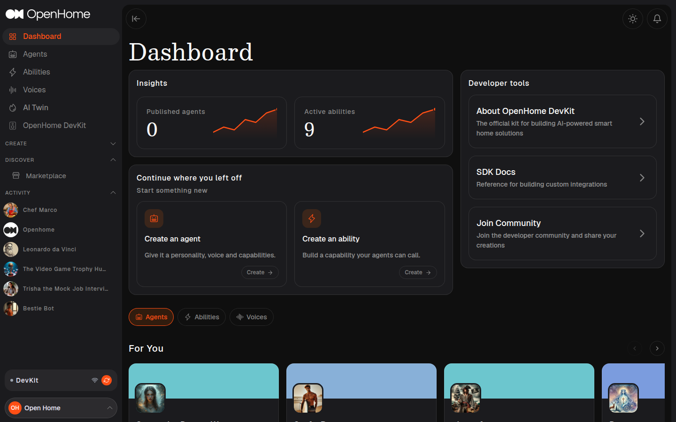Click the Openhome activity avatar
676x422 pixels.
(11, 230)
